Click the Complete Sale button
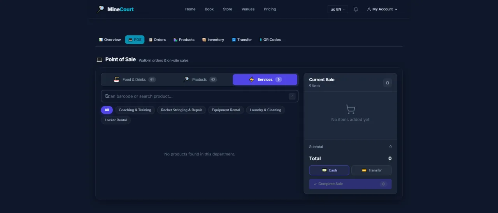 pos(351,184)
